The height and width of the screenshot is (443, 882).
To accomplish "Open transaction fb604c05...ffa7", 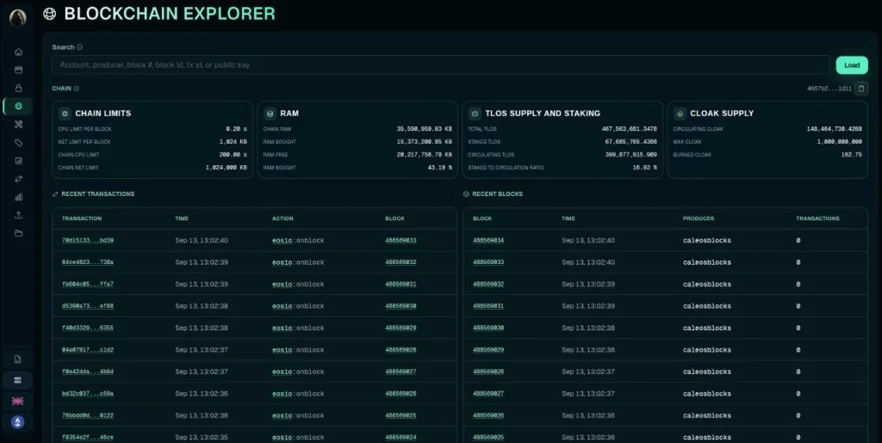I will (x=88, y=284).
